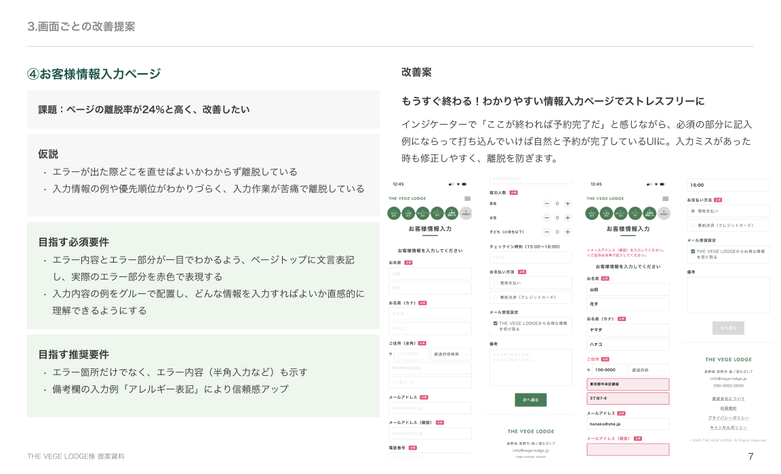Open the 運営会社について footer link

[x=728, y=399]
